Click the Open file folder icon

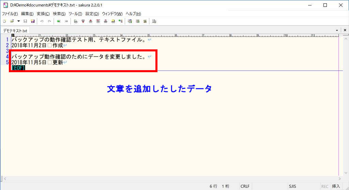point(12,21)
